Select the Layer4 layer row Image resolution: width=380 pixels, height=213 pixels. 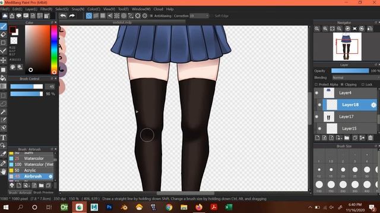click(346, 93)
